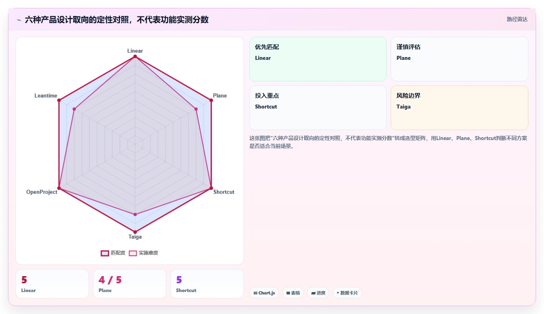
Task: Click the description paragraph starting 这张图把
Action: pos(389,142)
